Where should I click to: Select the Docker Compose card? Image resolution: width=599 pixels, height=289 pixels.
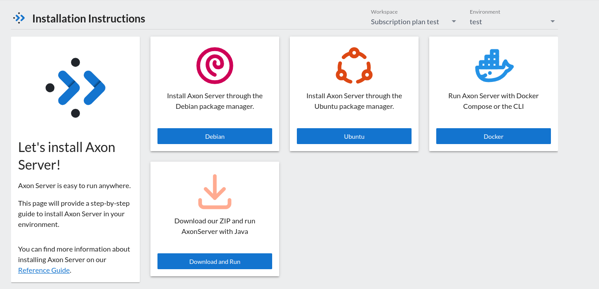(493, 94)
